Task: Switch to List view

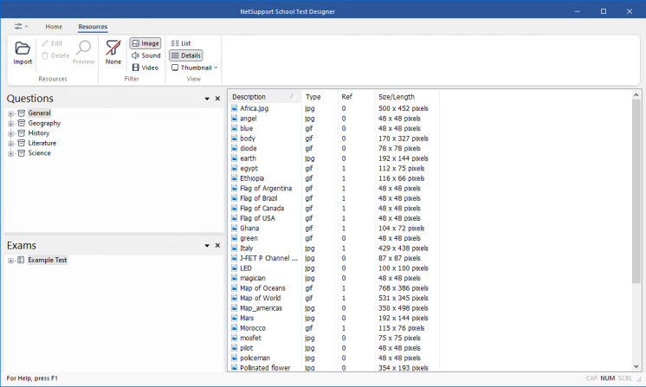Action: [x=181, y=43]
